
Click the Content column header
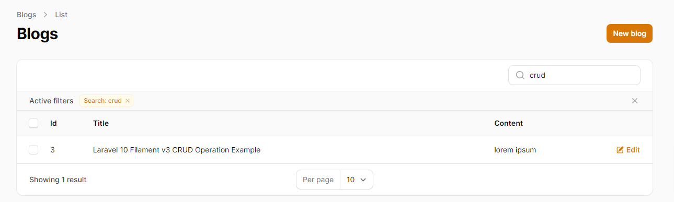(508, 123)
